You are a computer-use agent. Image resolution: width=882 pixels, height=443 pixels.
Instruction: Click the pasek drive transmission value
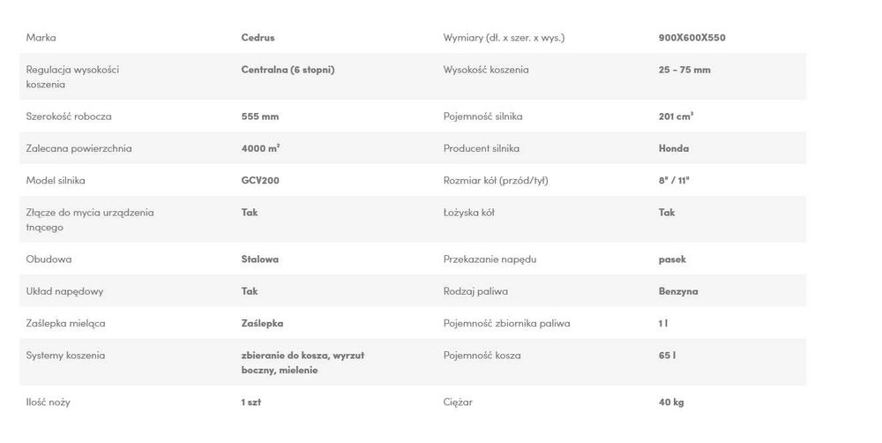click(672, 259)
